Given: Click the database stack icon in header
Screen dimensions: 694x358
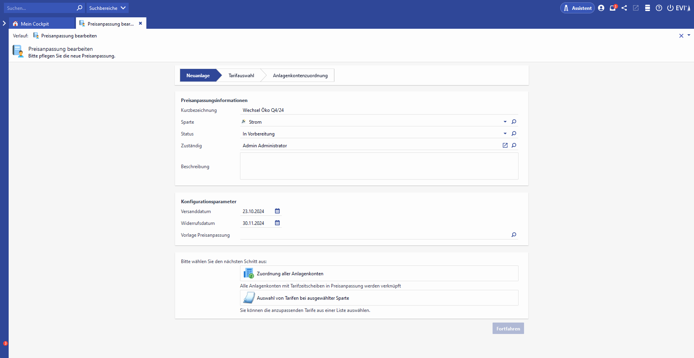Looking at the screenshot, I should (648, 8).
